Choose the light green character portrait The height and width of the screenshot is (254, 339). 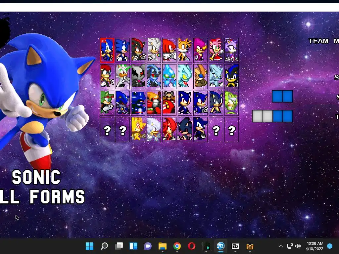click(231, 103)
